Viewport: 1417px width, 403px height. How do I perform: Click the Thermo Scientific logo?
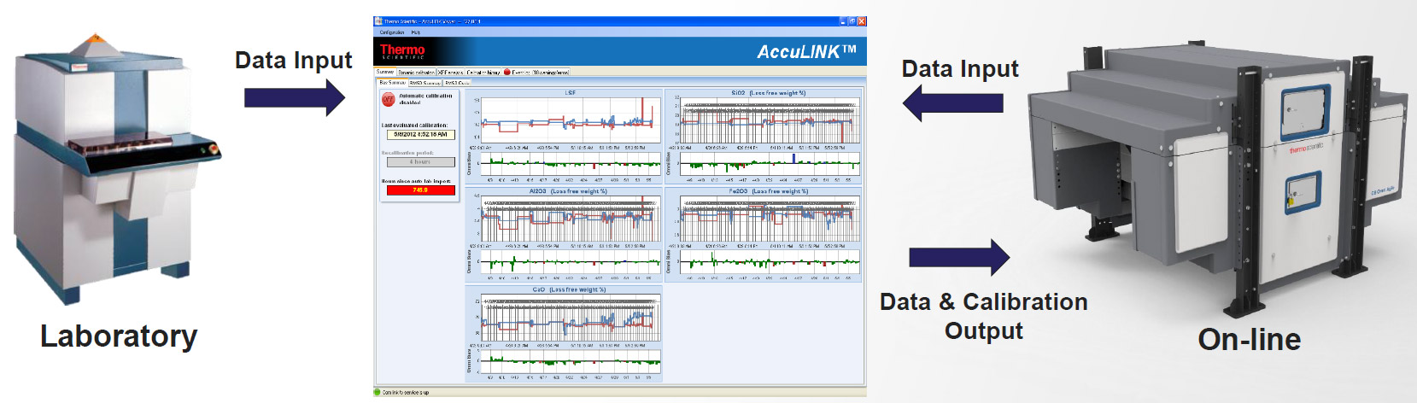point(402,51)
